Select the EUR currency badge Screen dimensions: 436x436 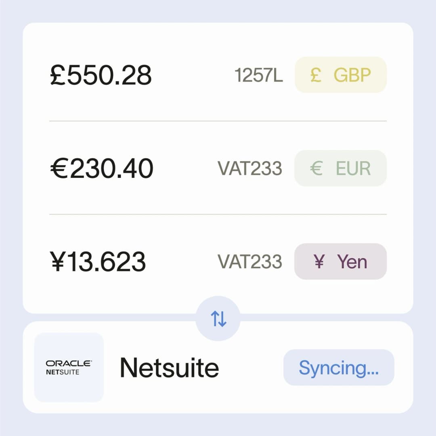pos(340,168)
